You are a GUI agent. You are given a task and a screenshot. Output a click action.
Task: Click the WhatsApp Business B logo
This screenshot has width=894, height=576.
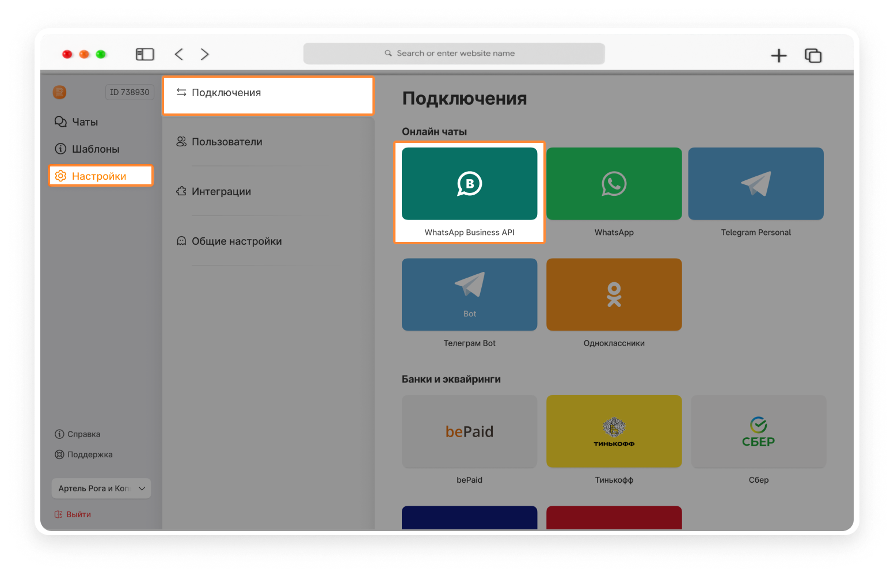point(469,184)
